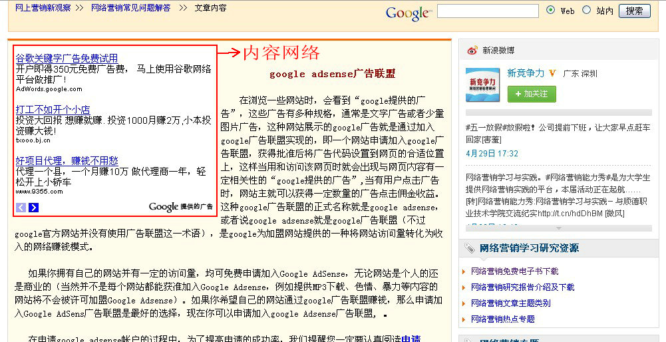Click the www.9355.com ad URL
The width and height of the screenshot is (666, 342).
[39, 192]
